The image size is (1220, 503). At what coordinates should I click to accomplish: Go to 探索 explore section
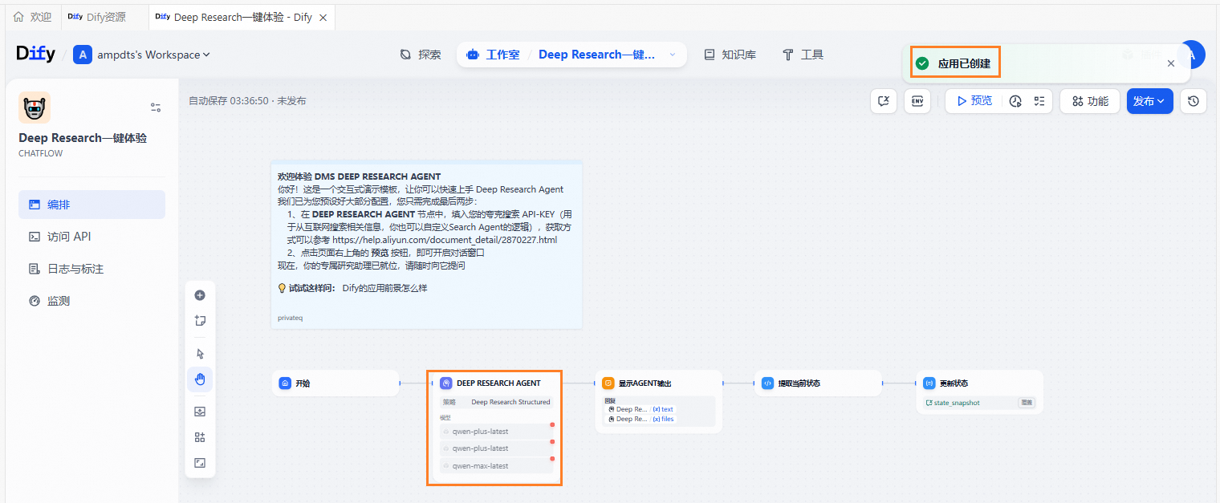click(x=421, y=55)
